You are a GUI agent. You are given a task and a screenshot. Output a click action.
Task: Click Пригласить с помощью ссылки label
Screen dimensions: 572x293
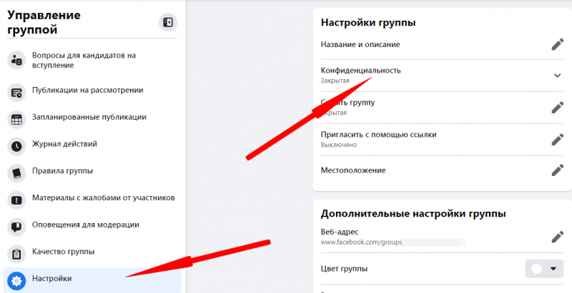tap(378, 135)
